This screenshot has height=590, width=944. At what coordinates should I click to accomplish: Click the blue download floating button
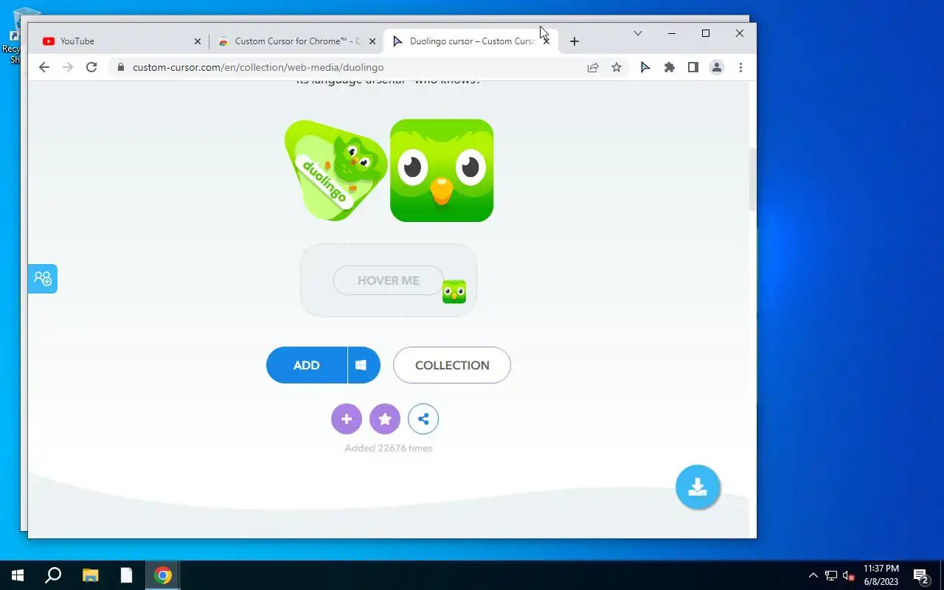[x=698, y=487]
